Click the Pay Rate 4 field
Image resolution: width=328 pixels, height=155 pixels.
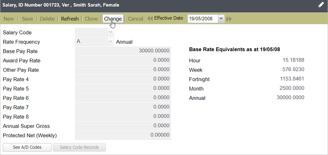coord(123,79)
